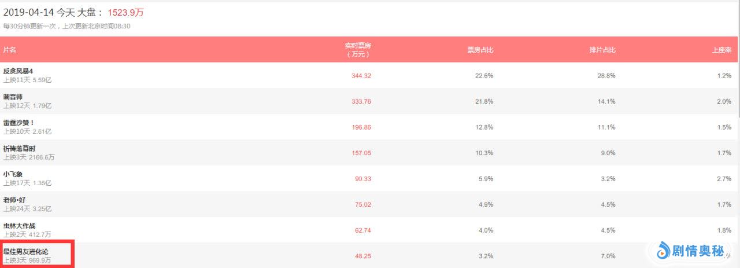Click the 片名 column header

point(9,50)
